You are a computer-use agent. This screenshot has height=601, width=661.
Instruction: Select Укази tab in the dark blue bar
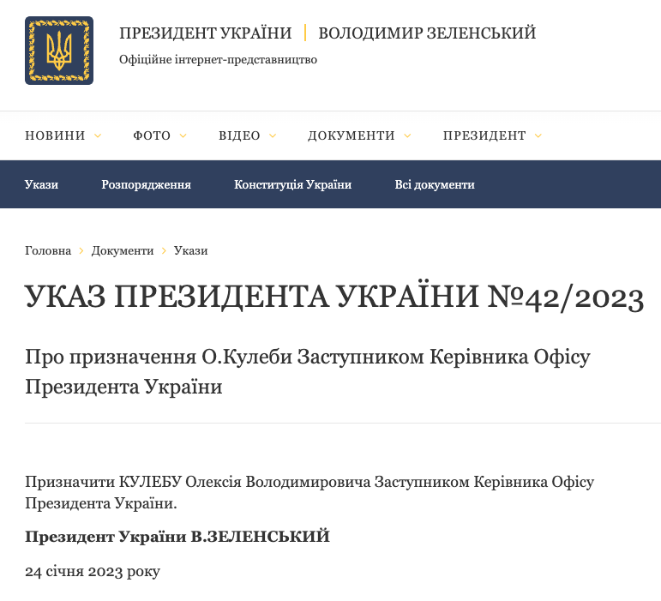click(42, 184)
